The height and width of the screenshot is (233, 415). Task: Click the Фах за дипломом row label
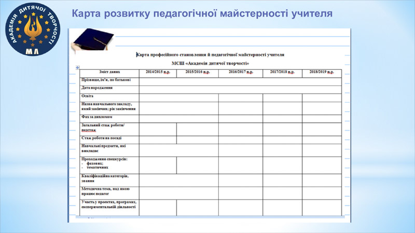tap(97, 117)
